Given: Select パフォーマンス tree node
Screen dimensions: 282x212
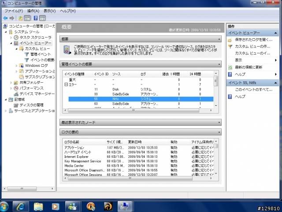Looking at the screenshot, I should (x=31, y=88).
